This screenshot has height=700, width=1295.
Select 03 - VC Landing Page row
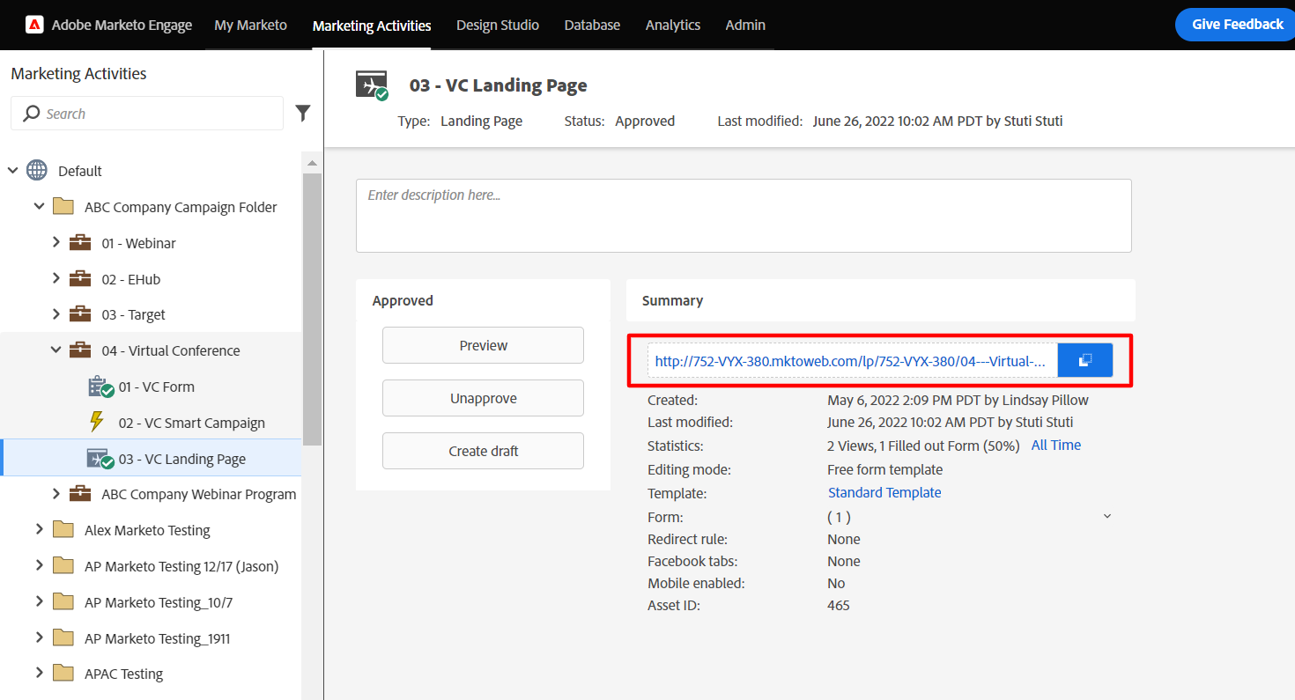151,459
